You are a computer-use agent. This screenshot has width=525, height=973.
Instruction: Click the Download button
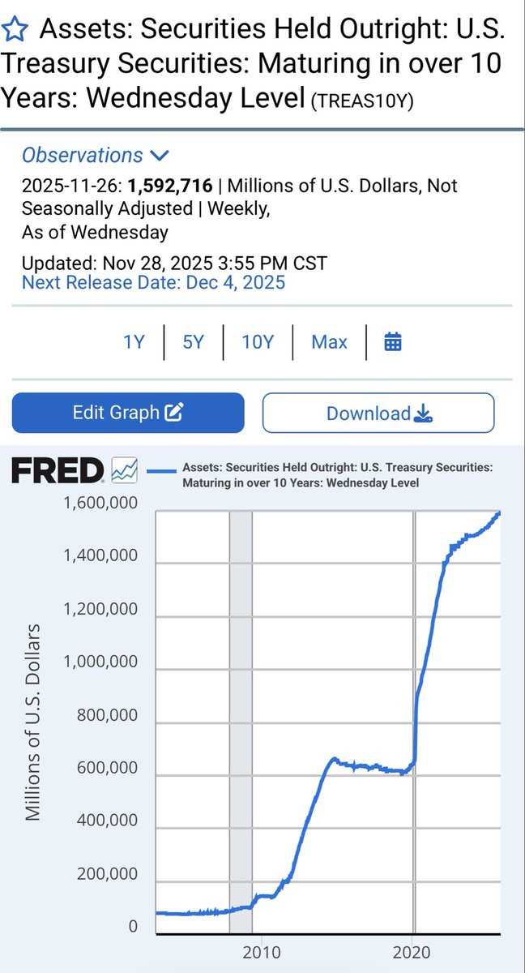[378, 413]
